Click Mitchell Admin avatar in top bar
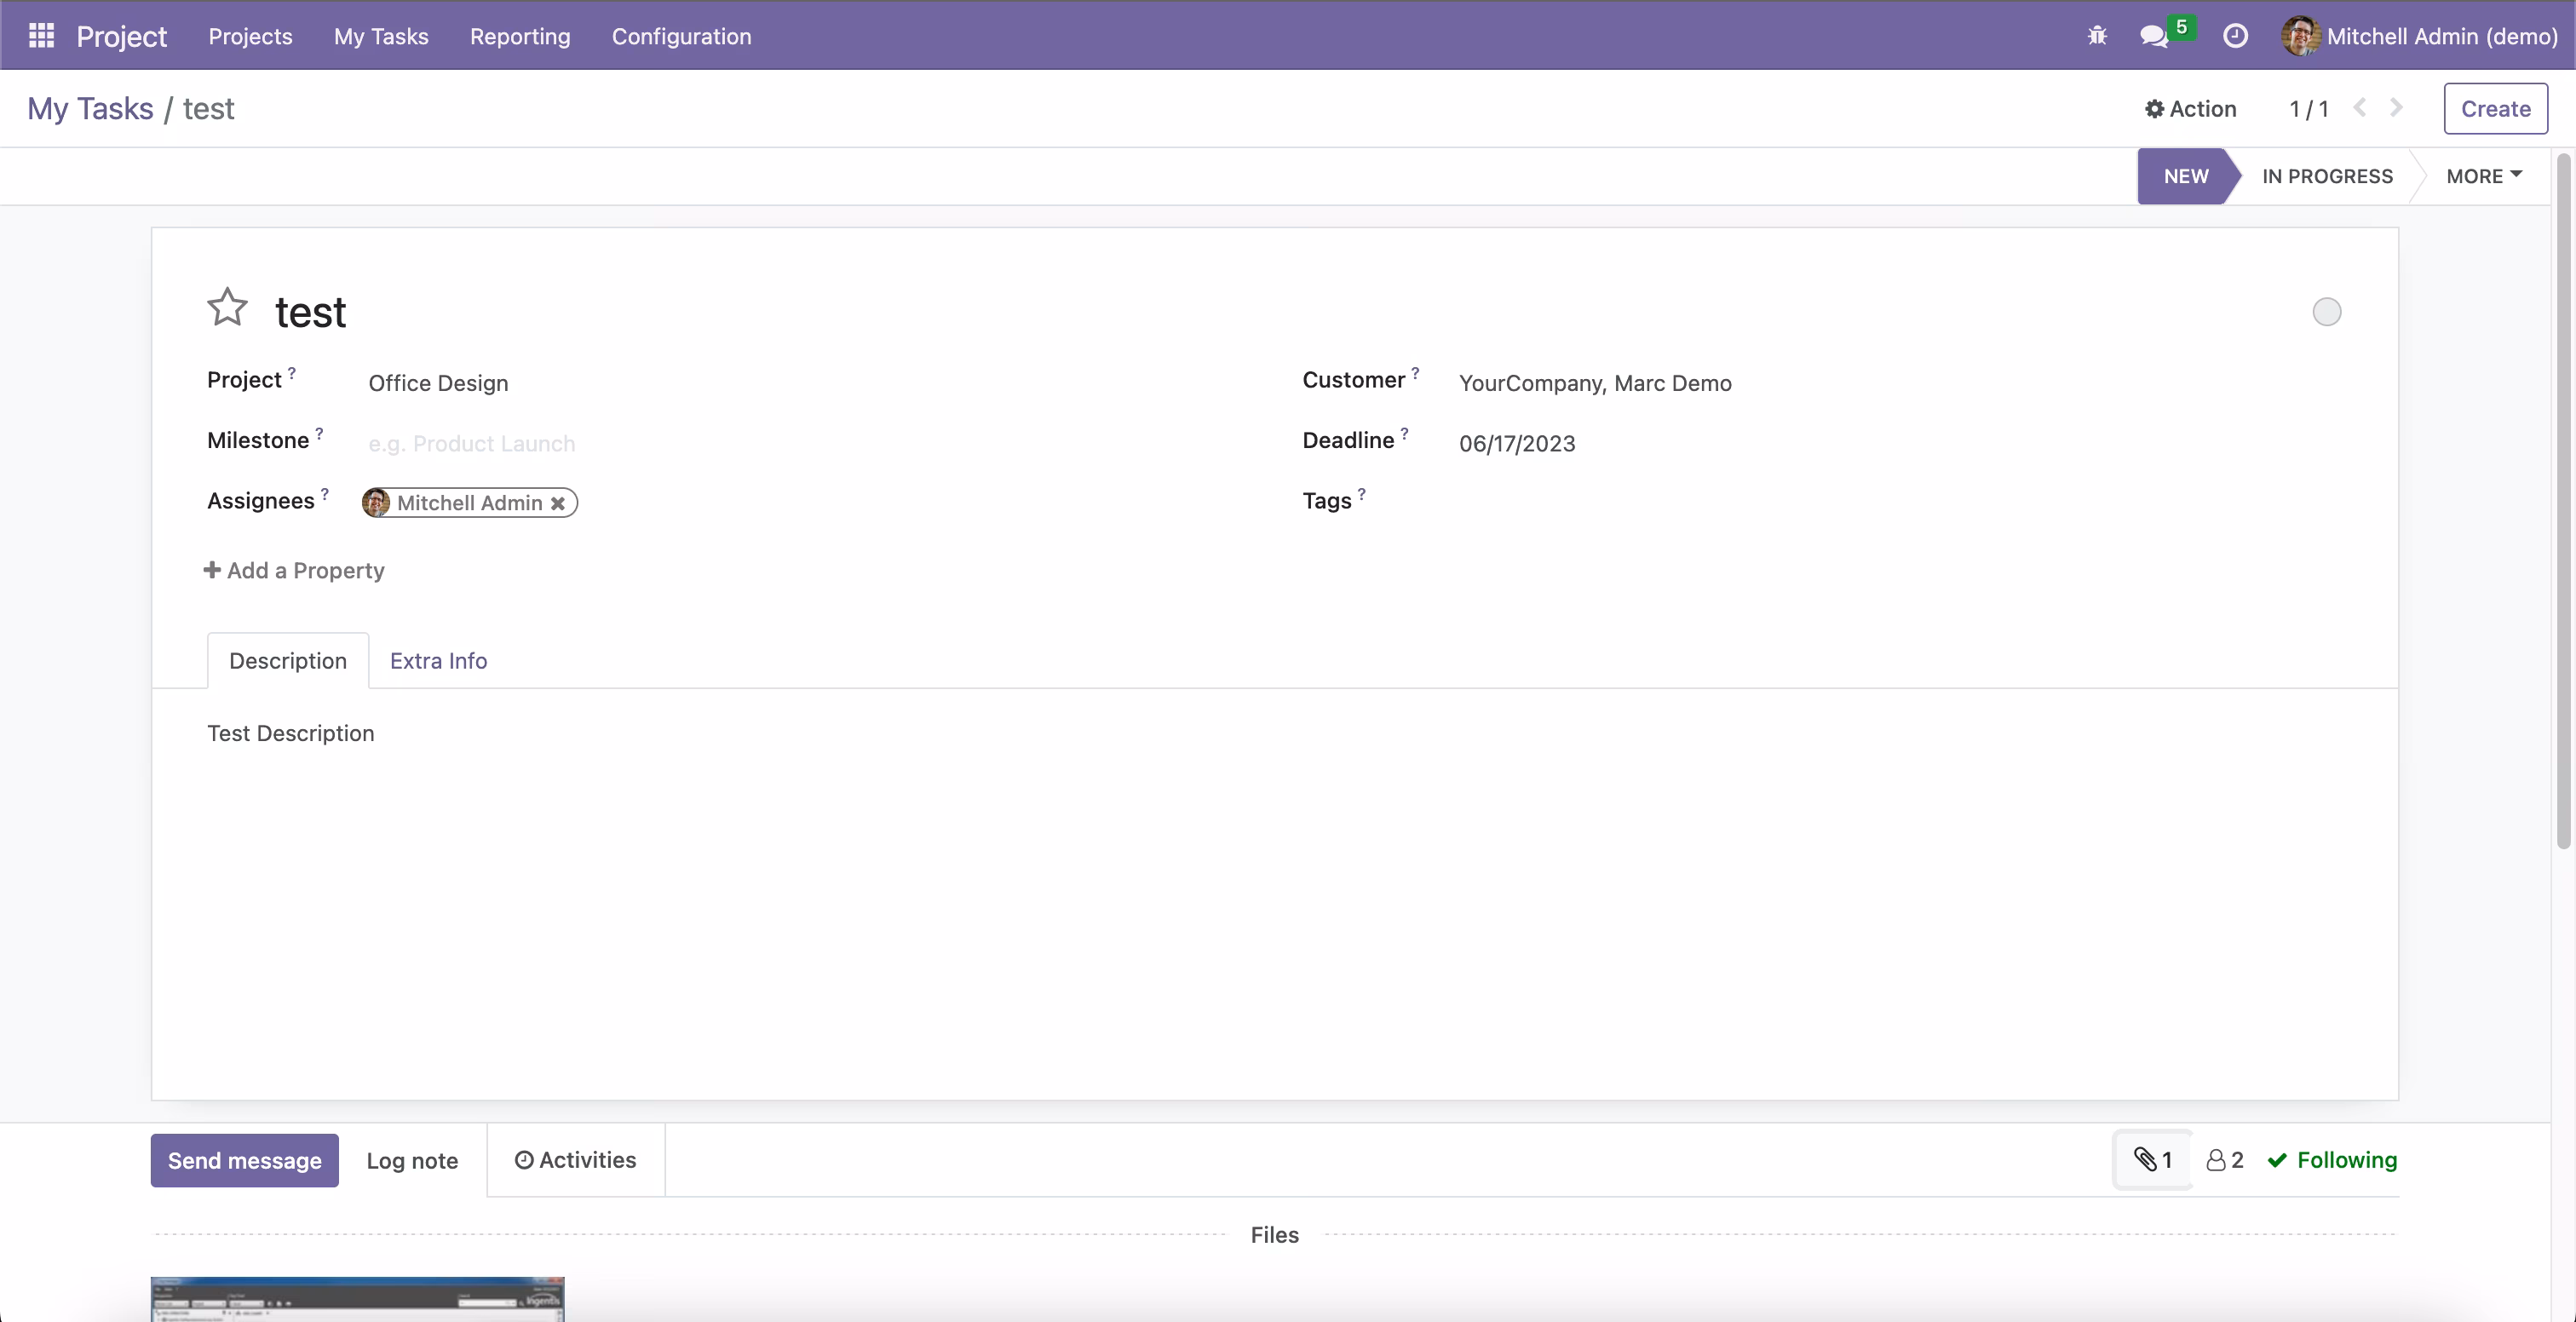The image size is (2576, 1322). [2300, 36]
